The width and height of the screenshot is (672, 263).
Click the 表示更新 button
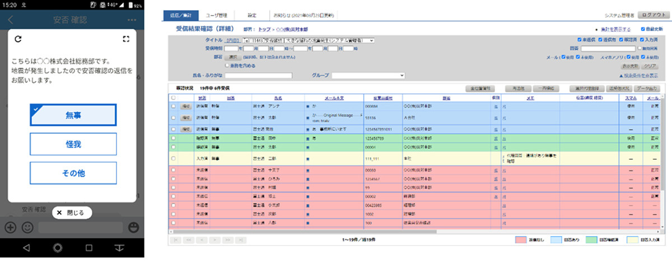(630, 66)
